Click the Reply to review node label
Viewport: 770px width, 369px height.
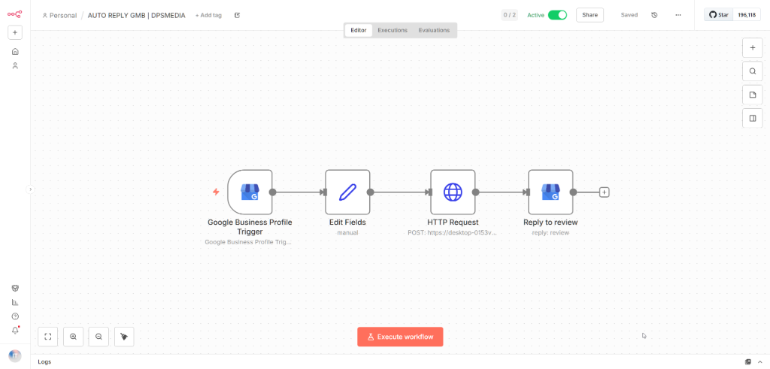click(x=550, y=222)
